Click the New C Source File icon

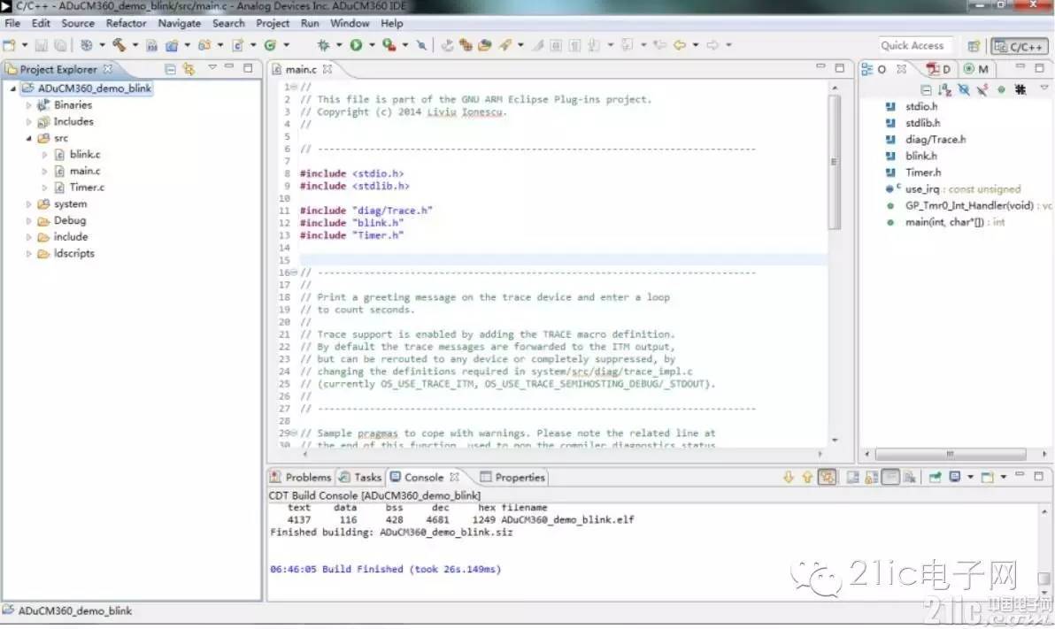237,45
